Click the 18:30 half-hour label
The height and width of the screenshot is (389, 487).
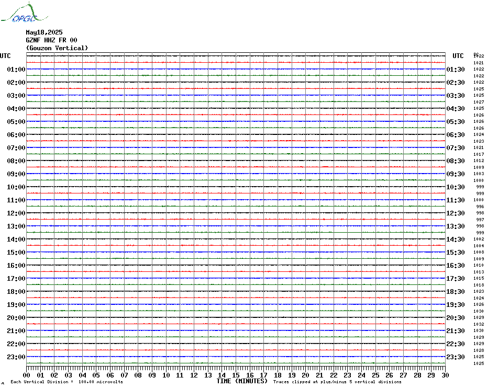(x=456, y=292)
